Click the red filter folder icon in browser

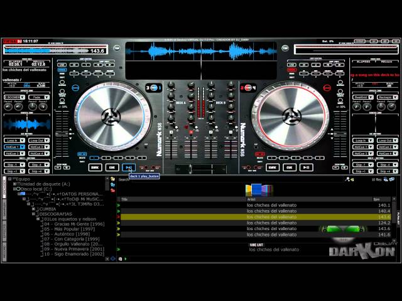coord(112,190)
